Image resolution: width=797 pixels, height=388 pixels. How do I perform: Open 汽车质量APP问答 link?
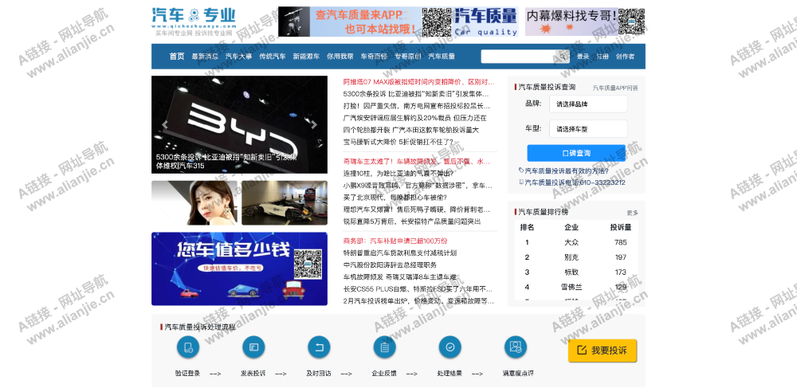tap(615, 88)
